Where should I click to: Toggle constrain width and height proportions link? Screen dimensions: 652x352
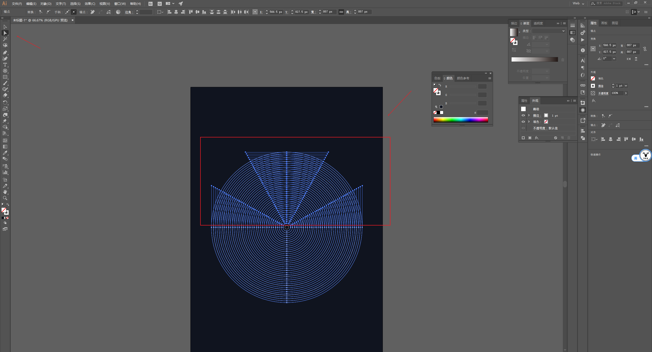tap(341, 12)
